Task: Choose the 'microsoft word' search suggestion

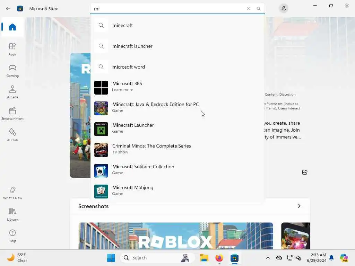Action: click(177, 67)
